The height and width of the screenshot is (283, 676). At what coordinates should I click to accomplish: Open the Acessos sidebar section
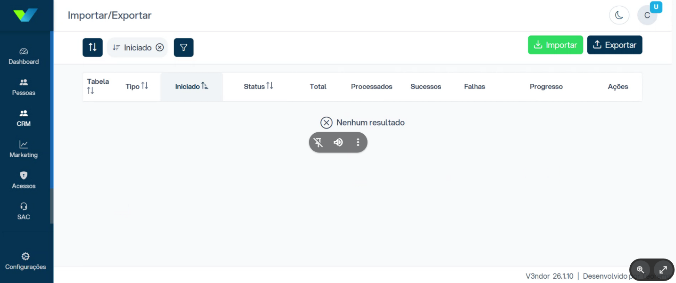(x=24, y=180)
